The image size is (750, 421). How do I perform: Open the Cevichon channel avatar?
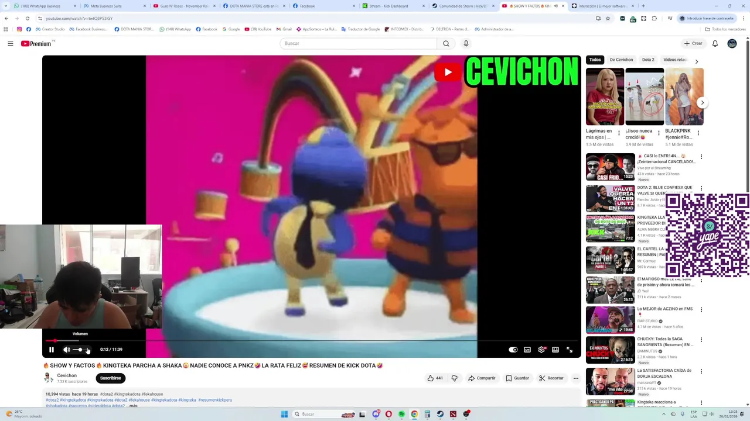(x=49, y=378)
